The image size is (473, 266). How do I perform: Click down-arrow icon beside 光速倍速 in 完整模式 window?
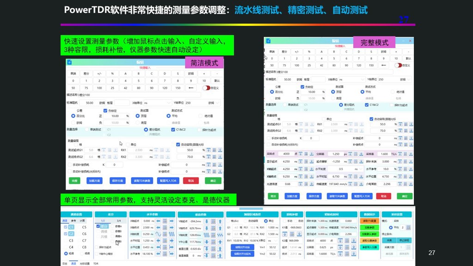300,184
